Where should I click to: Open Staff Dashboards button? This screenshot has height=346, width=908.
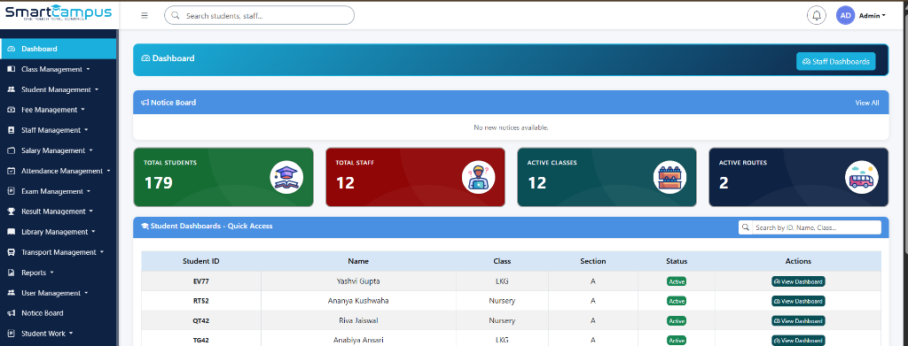point(835,61)
